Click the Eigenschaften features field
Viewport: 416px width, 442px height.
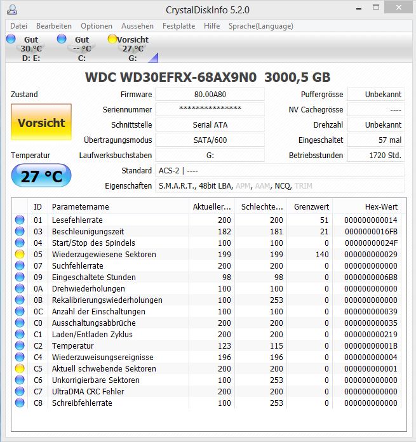click(280, 185)
